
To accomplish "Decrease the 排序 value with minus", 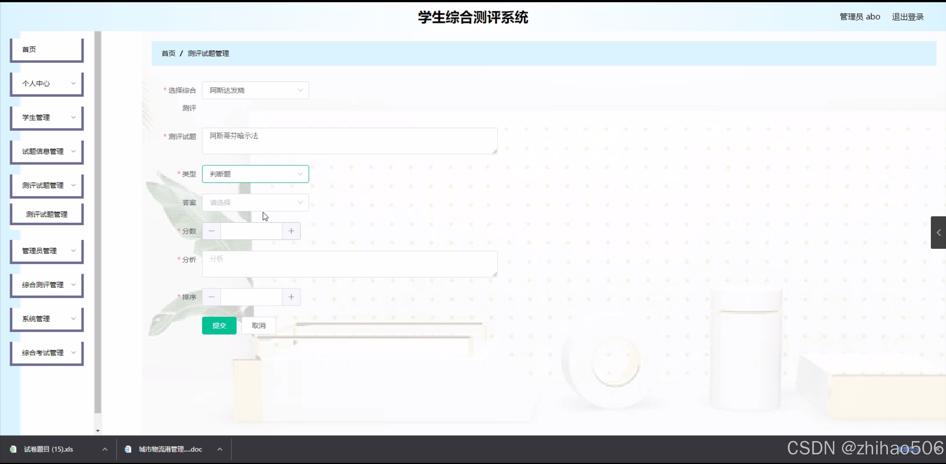I will click(x=211, y=297).
